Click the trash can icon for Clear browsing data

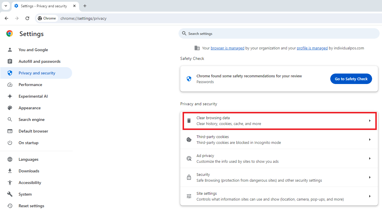(189, 121)
